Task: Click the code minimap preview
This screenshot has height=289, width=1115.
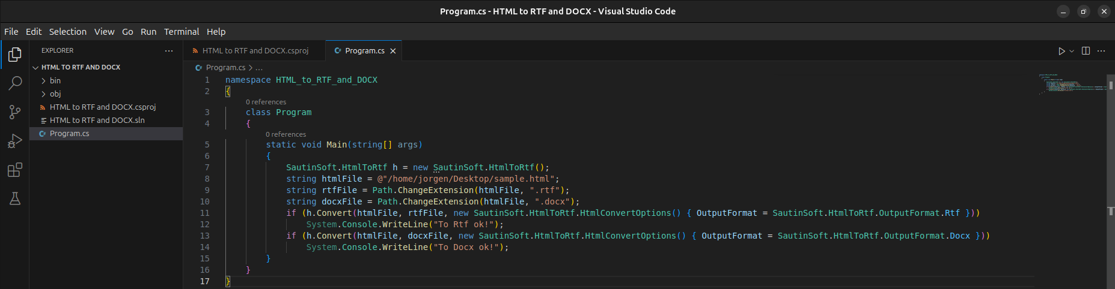Action: coord(1073,84)
